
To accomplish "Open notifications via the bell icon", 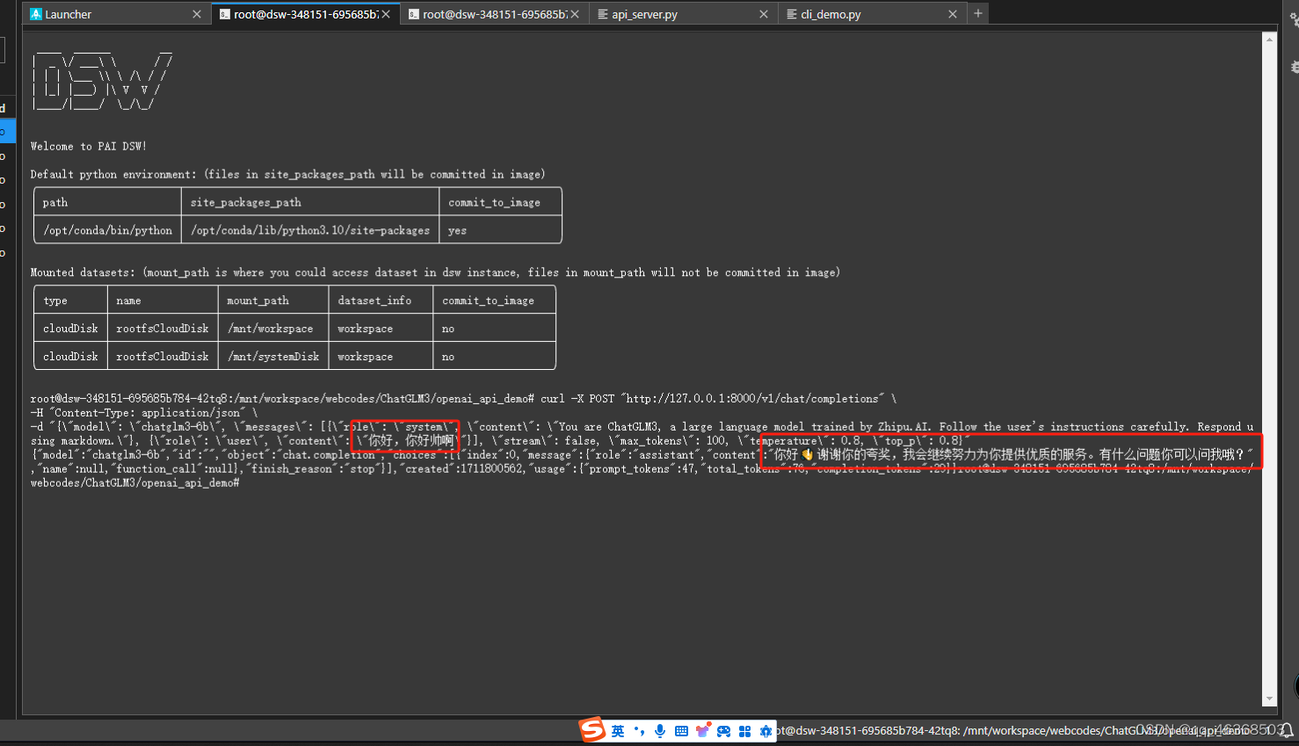I will click(1287, 731).
